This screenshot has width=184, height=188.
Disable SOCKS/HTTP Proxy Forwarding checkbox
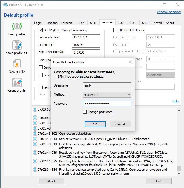(41, 30)
